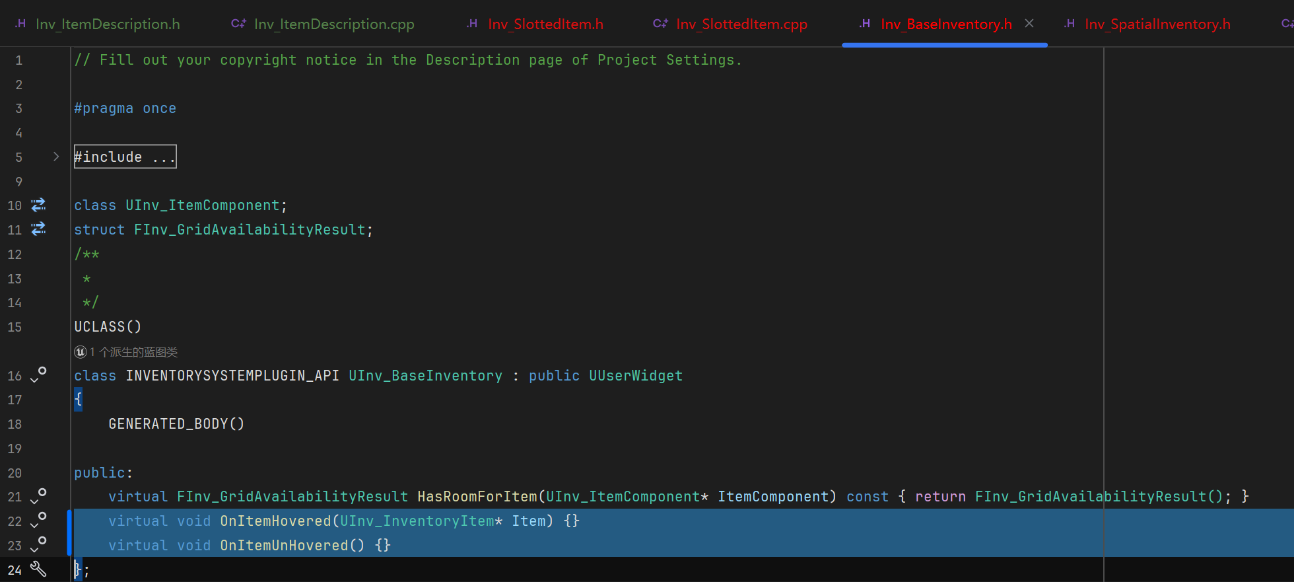Select the Inv_SlottedItem.h tab
Image resolution: width=1294 pixels, height=582 pixels.
[545, 24]
